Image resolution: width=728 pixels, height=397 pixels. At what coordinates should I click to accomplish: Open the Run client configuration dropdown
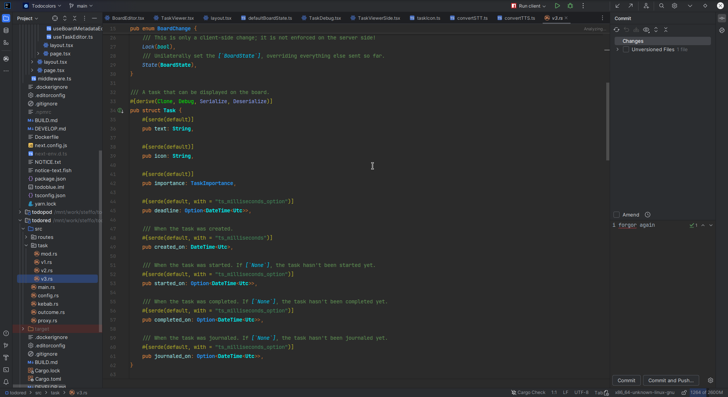click(529, 6)
